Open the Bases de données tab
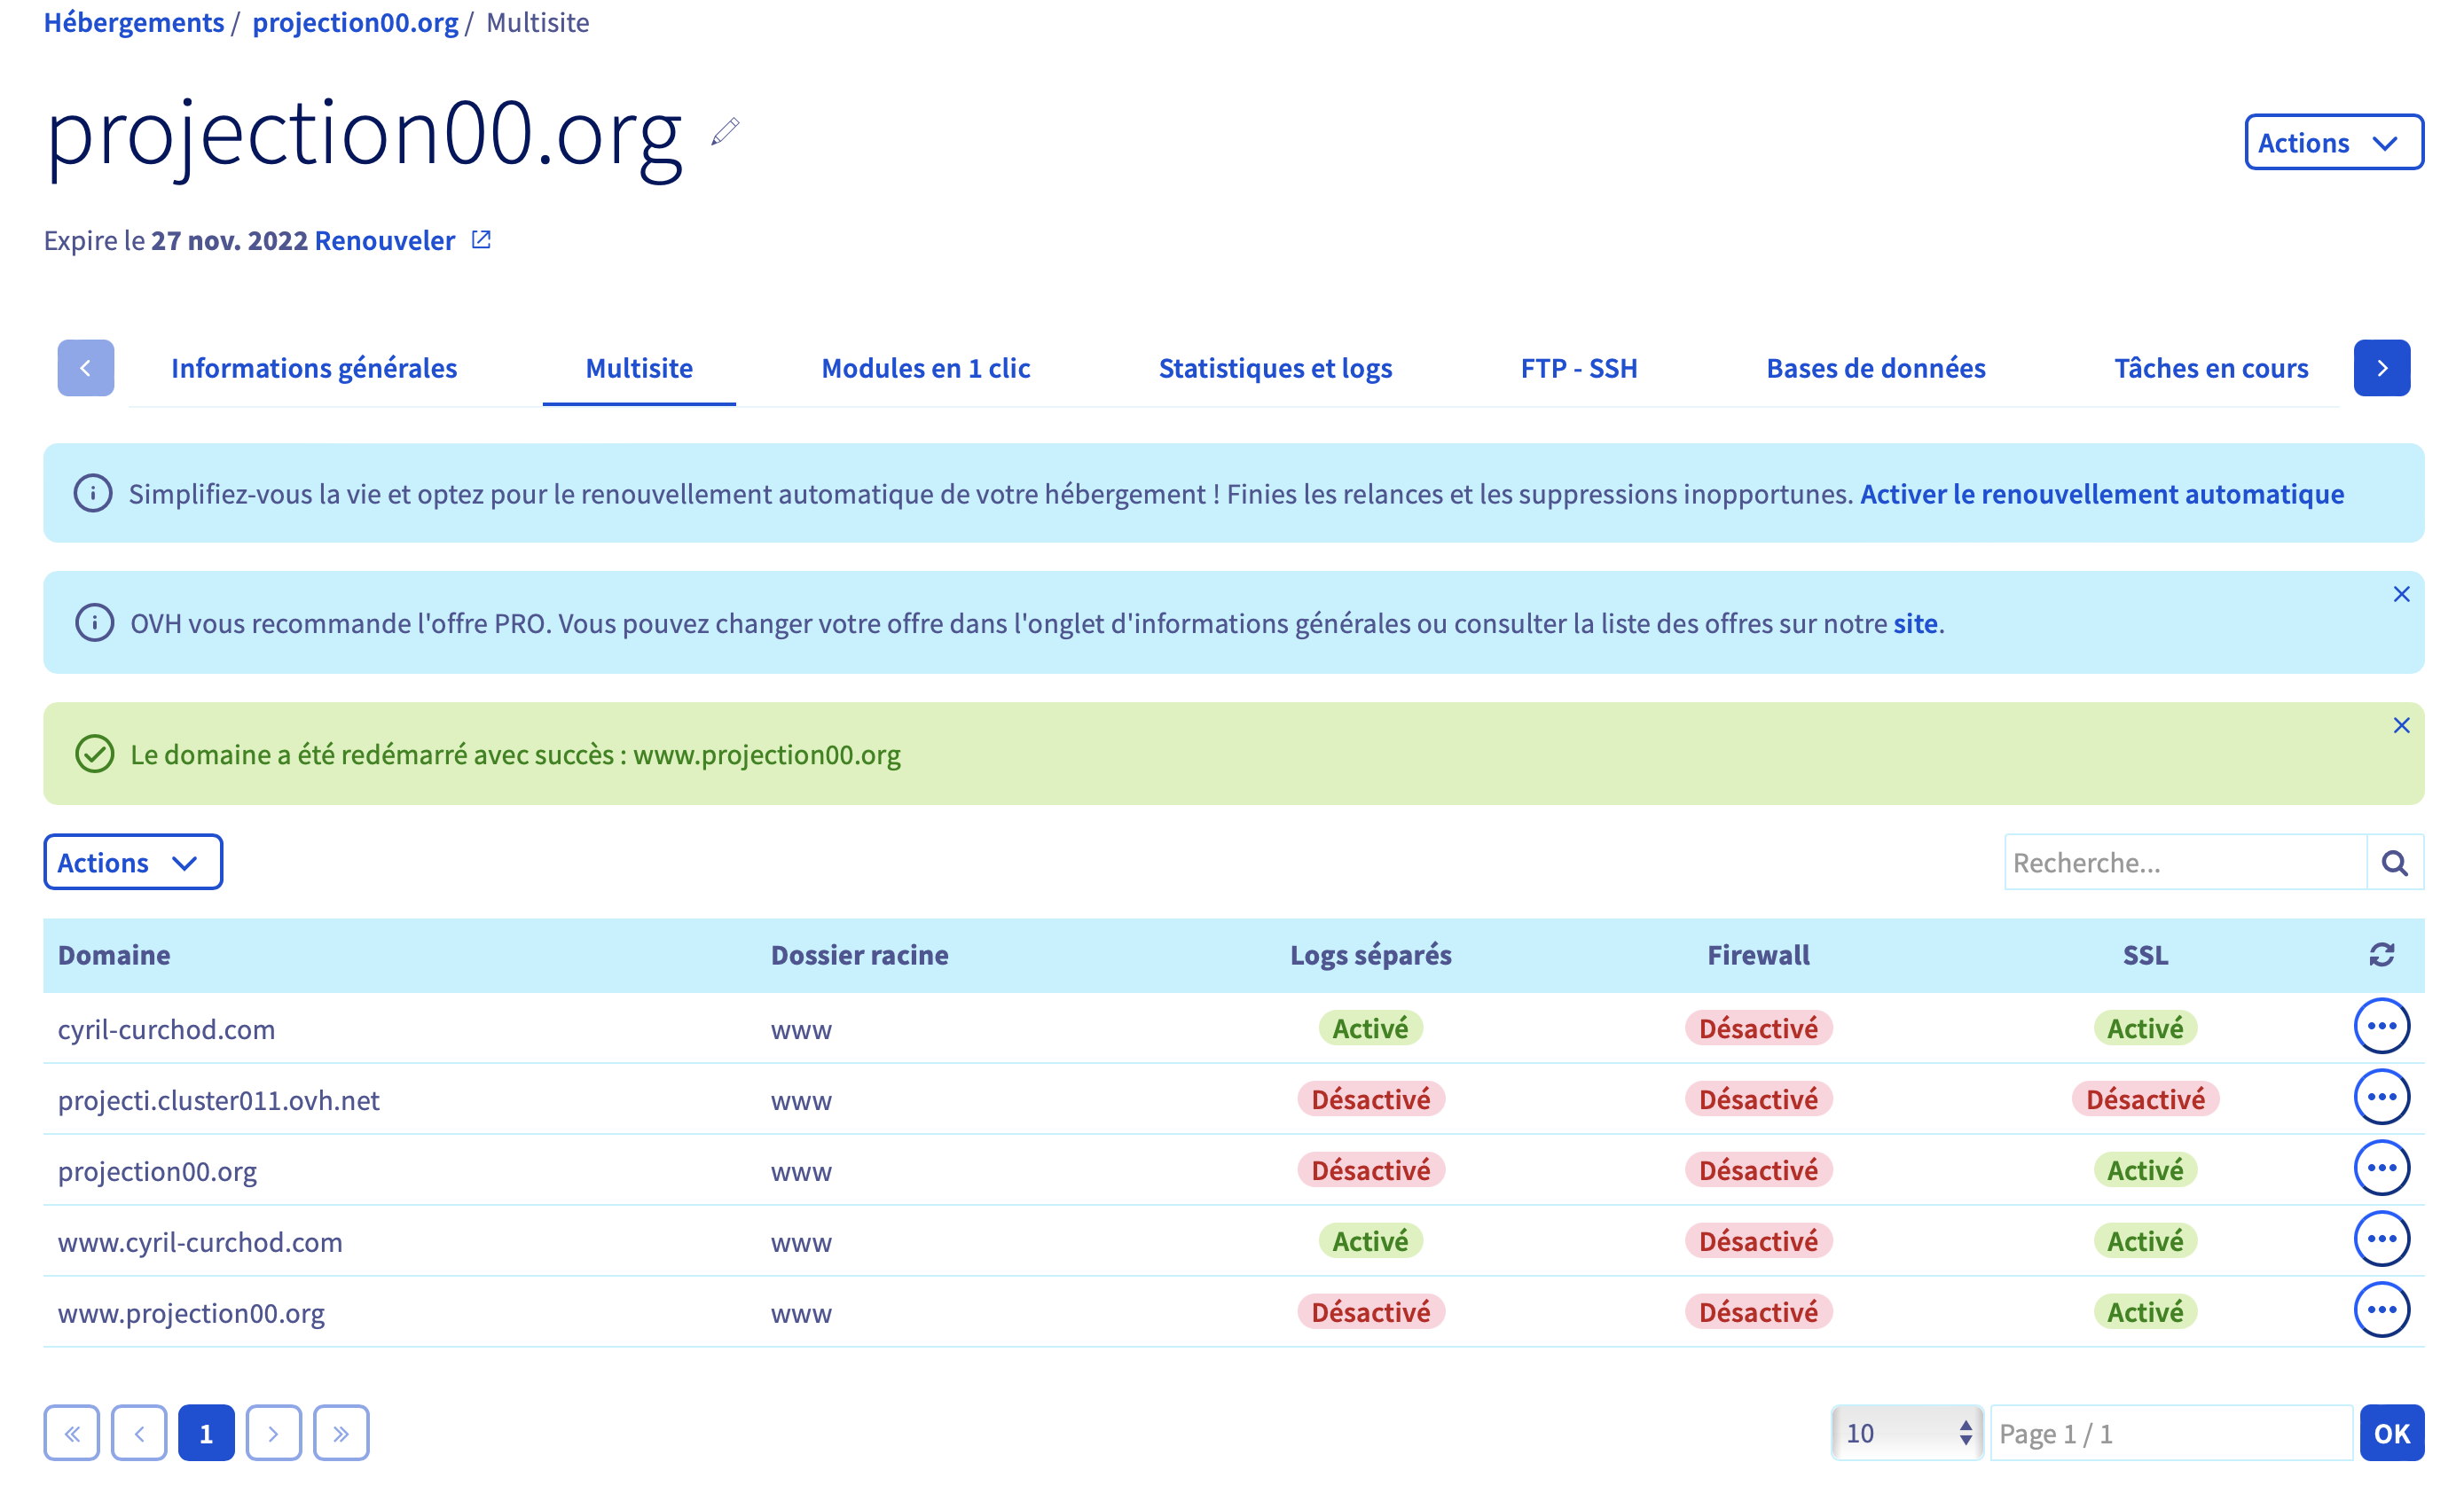 1875,368
